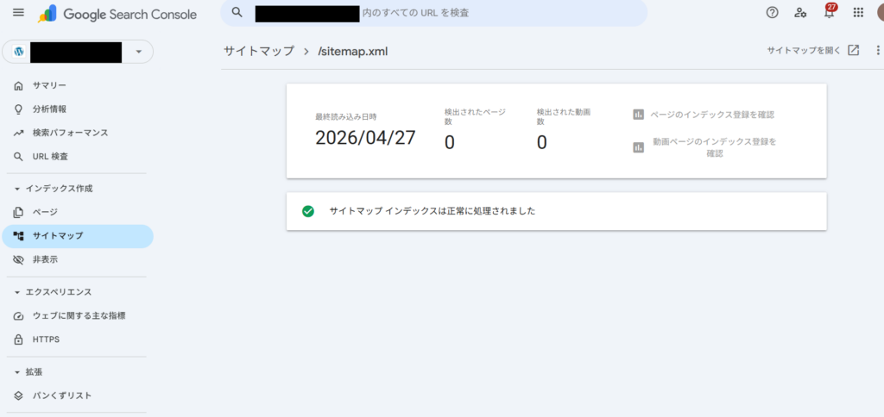The height and width of the screenshot is (417, 884).
Task: Click the help question mark icon
Action: click(x=772, y=13)
